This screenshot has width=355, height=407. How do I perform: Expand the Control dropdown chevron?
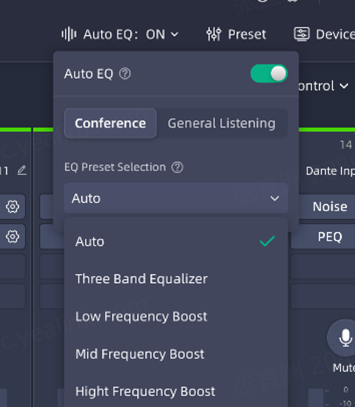click(x=344, y=86)
